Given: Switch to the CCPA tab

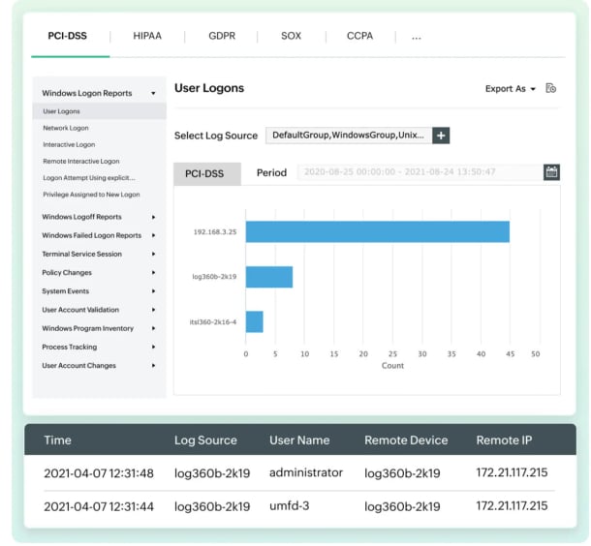Looking at the screenshot, I should point(360,36).
